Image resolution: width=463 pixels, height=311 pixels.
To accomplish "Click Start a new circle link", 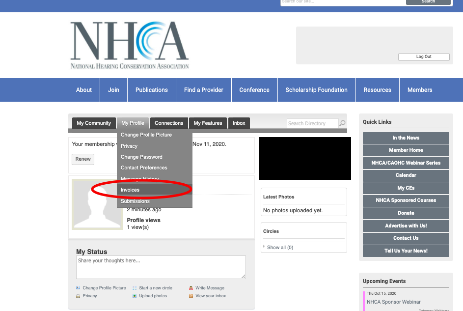I will click(156, 288).
